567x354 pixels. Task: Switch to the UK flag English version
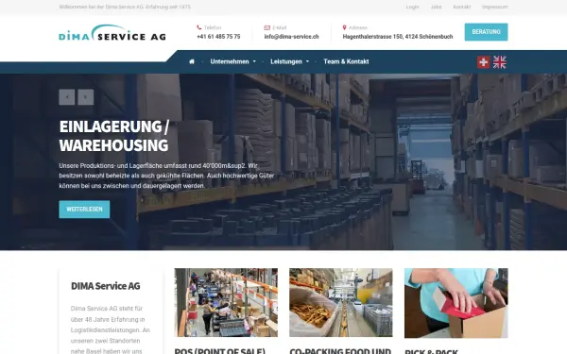(x=499, y=62)
